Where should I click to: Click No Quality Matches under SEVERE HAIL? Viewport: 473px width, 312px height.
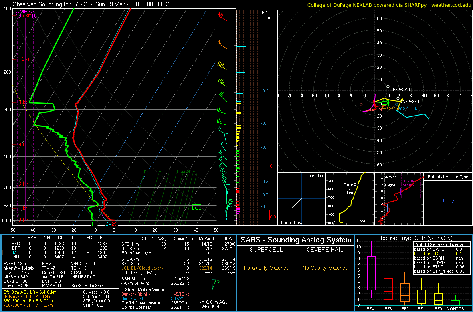[325, 268]
